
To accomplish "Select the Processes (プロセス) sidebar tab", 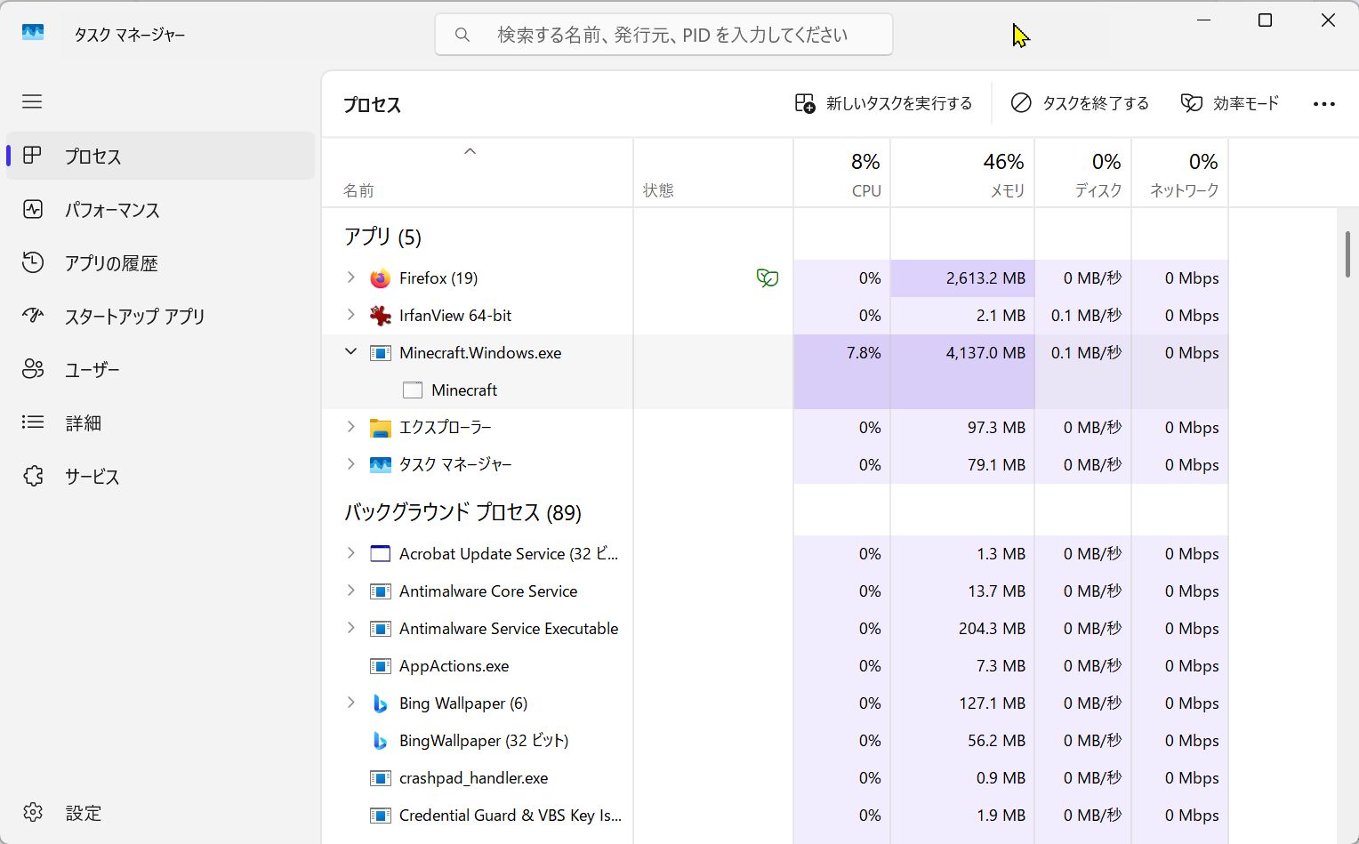I will tap(92, 157).
